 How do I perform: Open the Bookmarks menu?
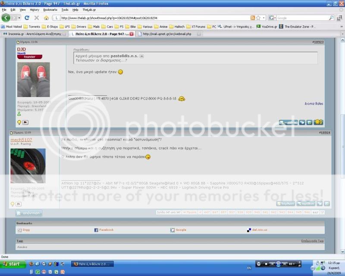(50, 9)
